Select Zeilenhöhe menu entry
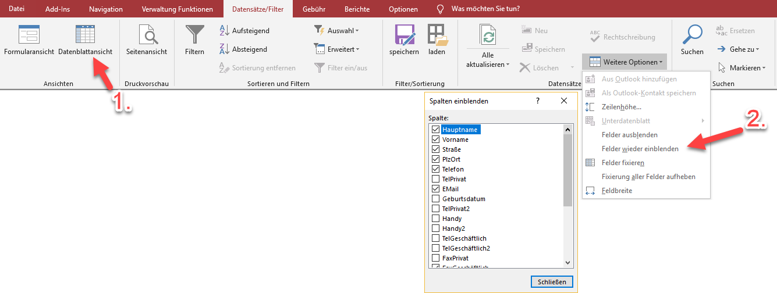 pos(621,107)
